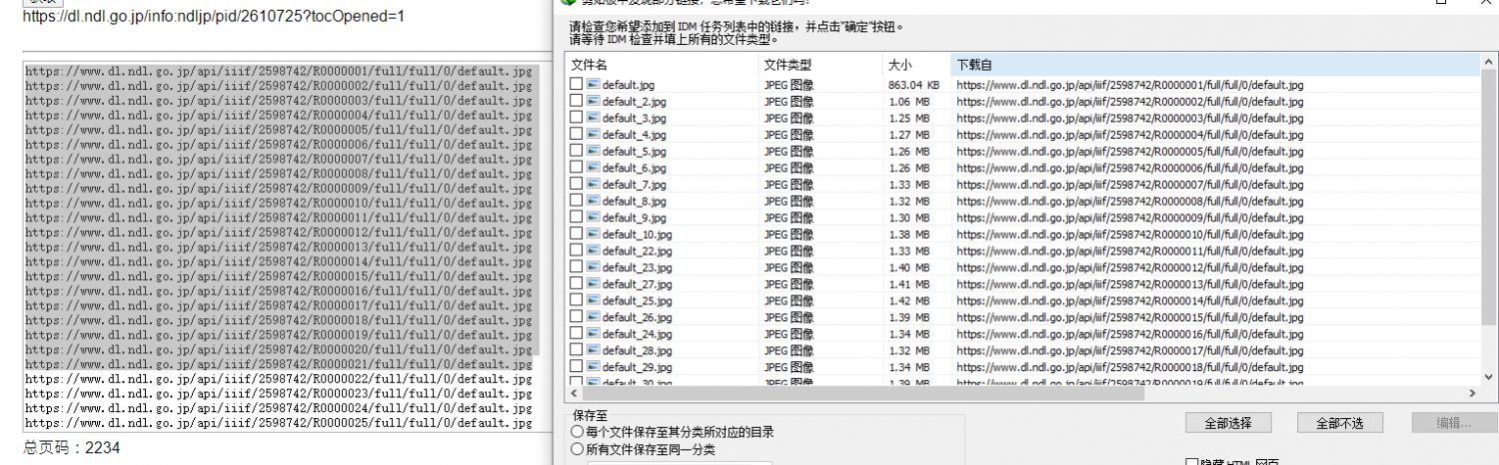Image resolution: width=1499 pixels, height=465 pixels.
Task: Click the file icon for default_22.jpg
Action: 593,251
